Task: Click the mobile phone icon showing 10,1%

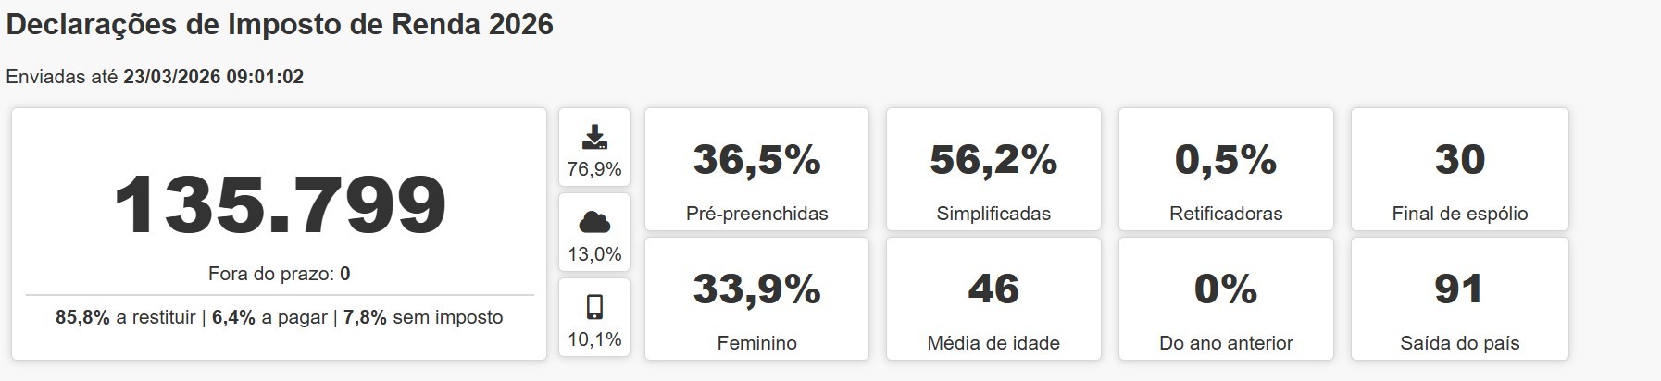Action: tap(594, 307)
